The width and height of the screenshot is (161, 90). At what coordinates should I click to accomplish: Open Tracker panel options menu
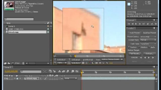[x=154, y=28]
